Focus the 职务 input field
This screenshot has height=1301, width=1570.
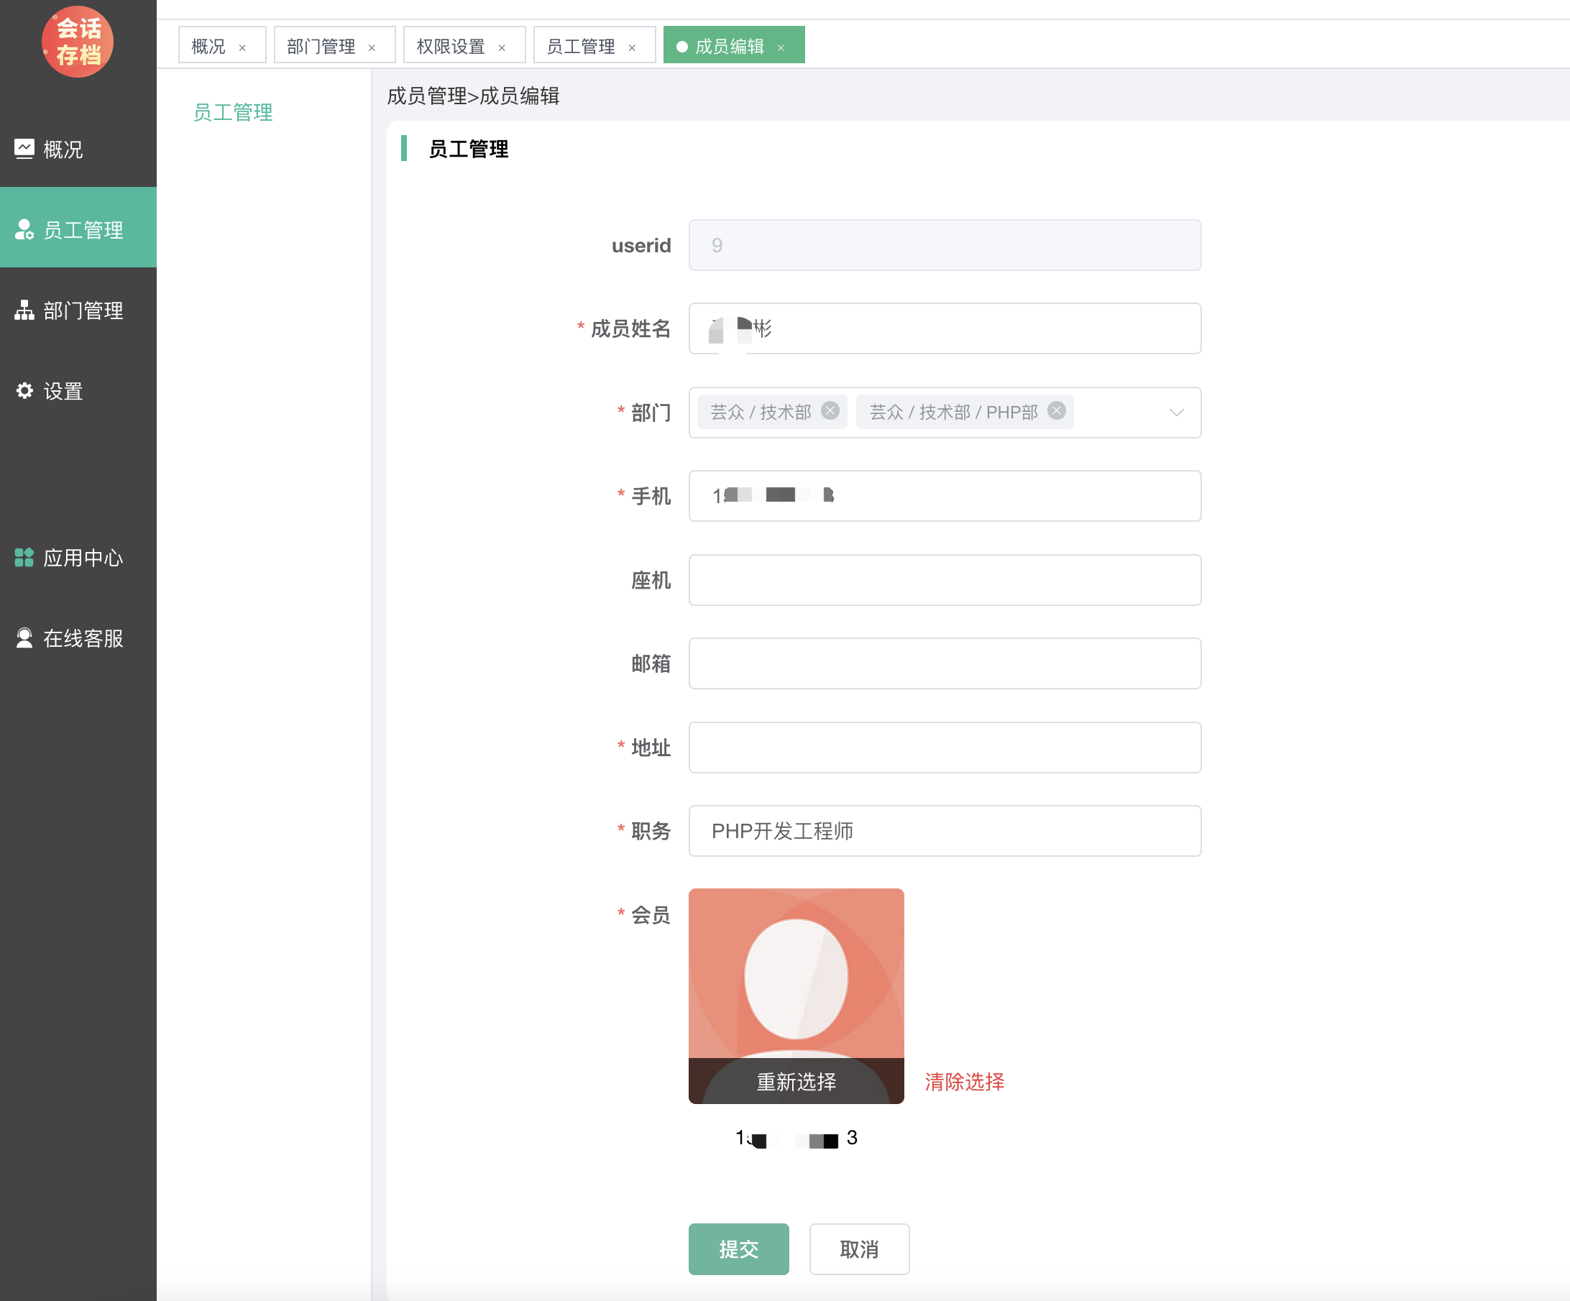tap(945, 831)
